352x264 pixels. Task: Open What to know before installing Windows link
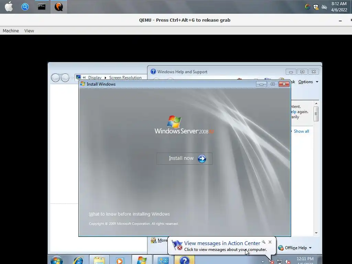coord(129,214)
